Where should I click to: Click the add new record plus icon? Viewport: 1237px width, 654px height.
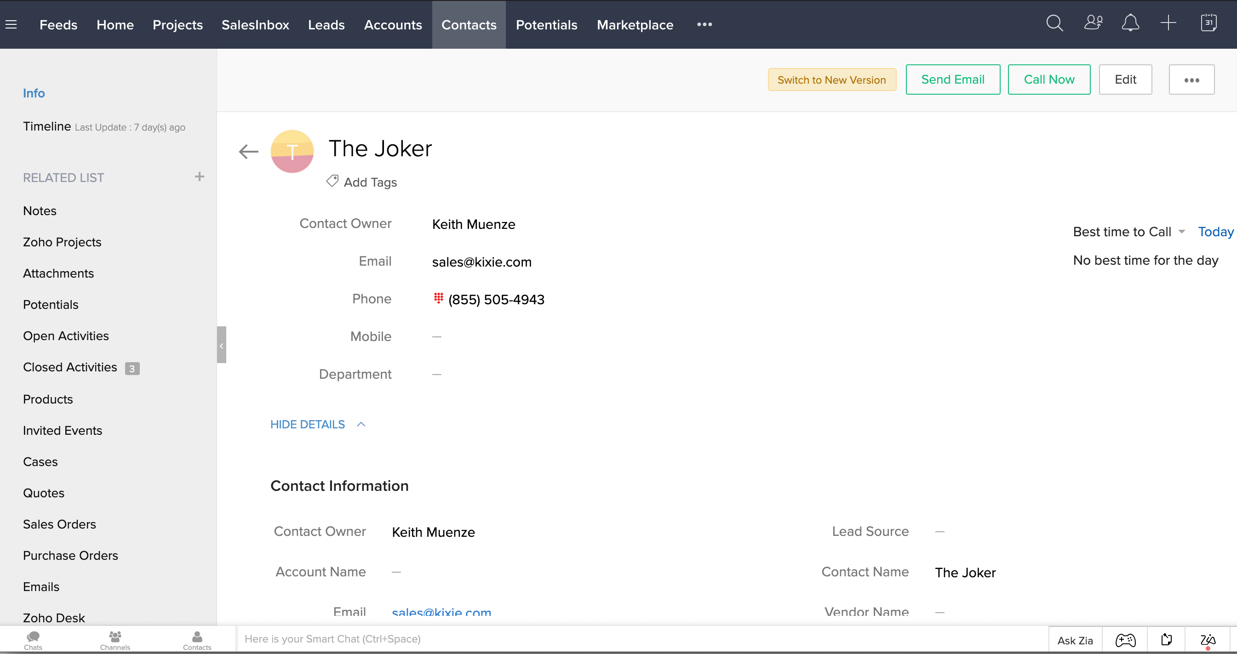tap(1169, 24)
